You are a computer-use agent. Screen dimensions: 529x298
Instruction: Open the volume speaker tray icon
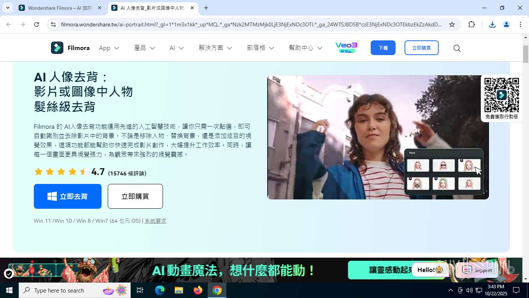pos(469,290)
